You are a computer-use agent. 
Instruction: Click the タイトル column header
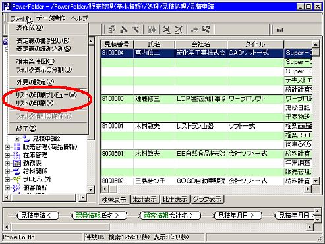coord(256,44)
